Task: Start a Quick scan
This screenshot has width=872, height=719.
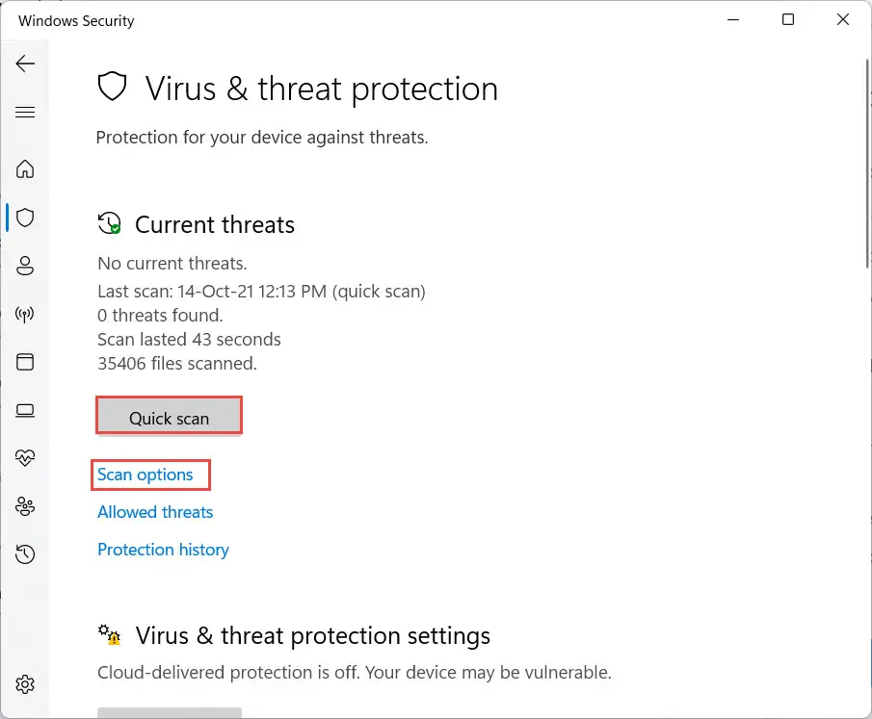Action: click(169, 416)
